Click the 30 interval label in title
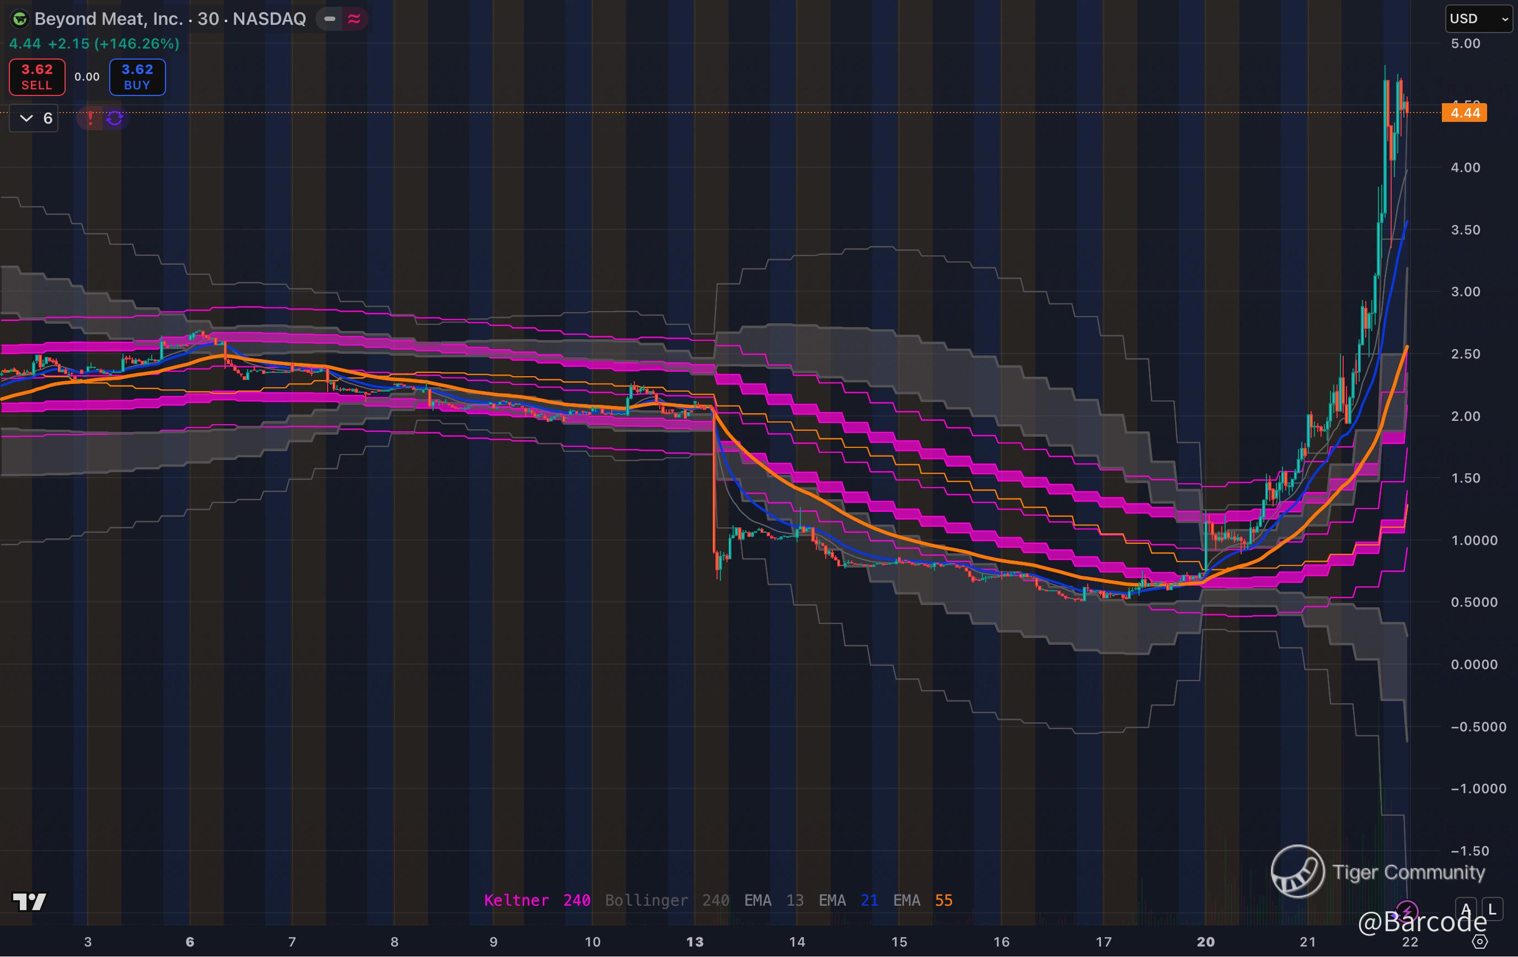The height and width of the screenshot is (957, 1518). point(207,19)
